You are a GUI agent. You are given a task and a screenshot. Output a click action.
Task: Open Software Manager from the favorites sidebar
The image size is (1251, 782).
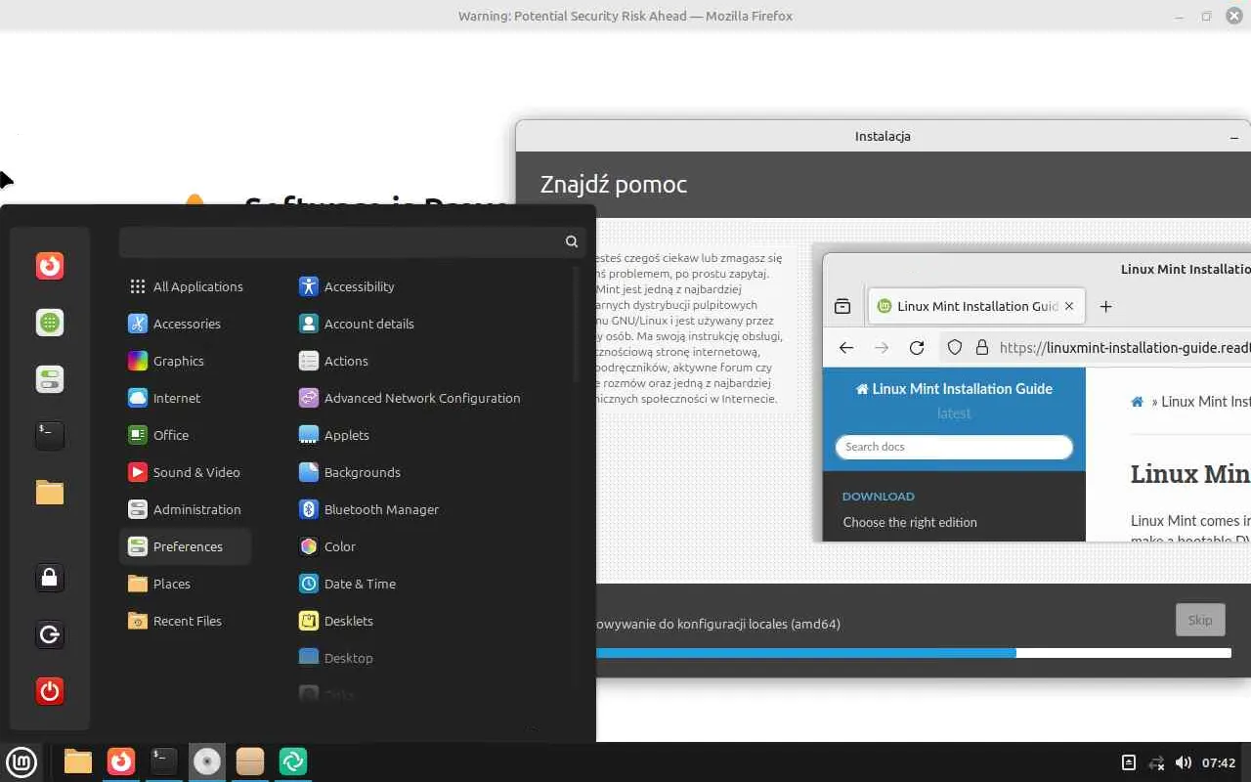(50, 323)
